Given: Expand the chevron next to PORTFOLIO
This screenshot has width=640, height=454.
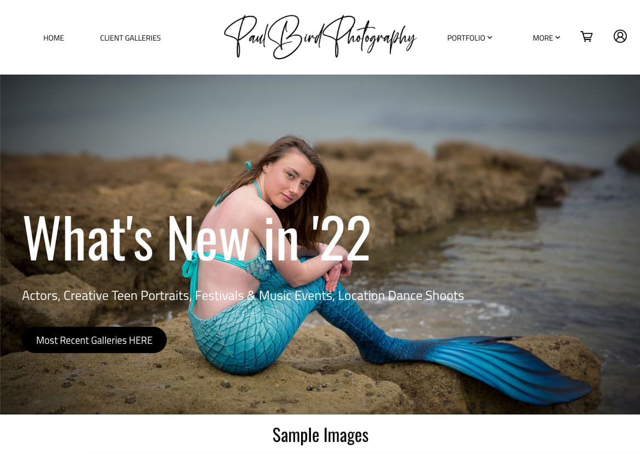Looking at the screenshot, I should click(490, 37).
